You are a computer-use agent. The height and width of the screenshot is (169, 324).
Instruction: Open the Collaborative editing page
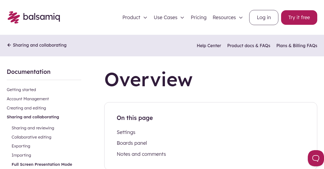point(31,137)
